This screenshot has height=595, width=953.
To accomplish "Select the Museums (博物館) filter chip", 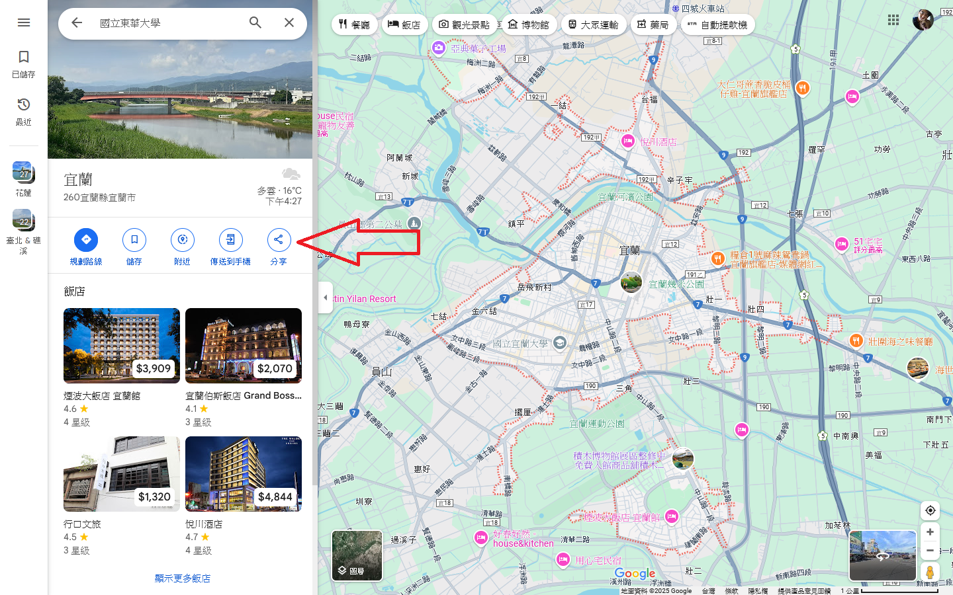I will [529, 24].
